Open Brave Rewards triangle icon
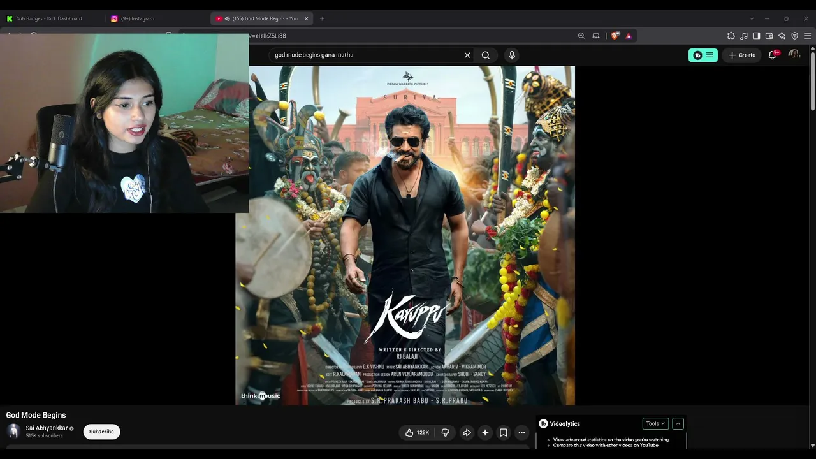The width and height of the screenshot is (816, 459). 629,36
